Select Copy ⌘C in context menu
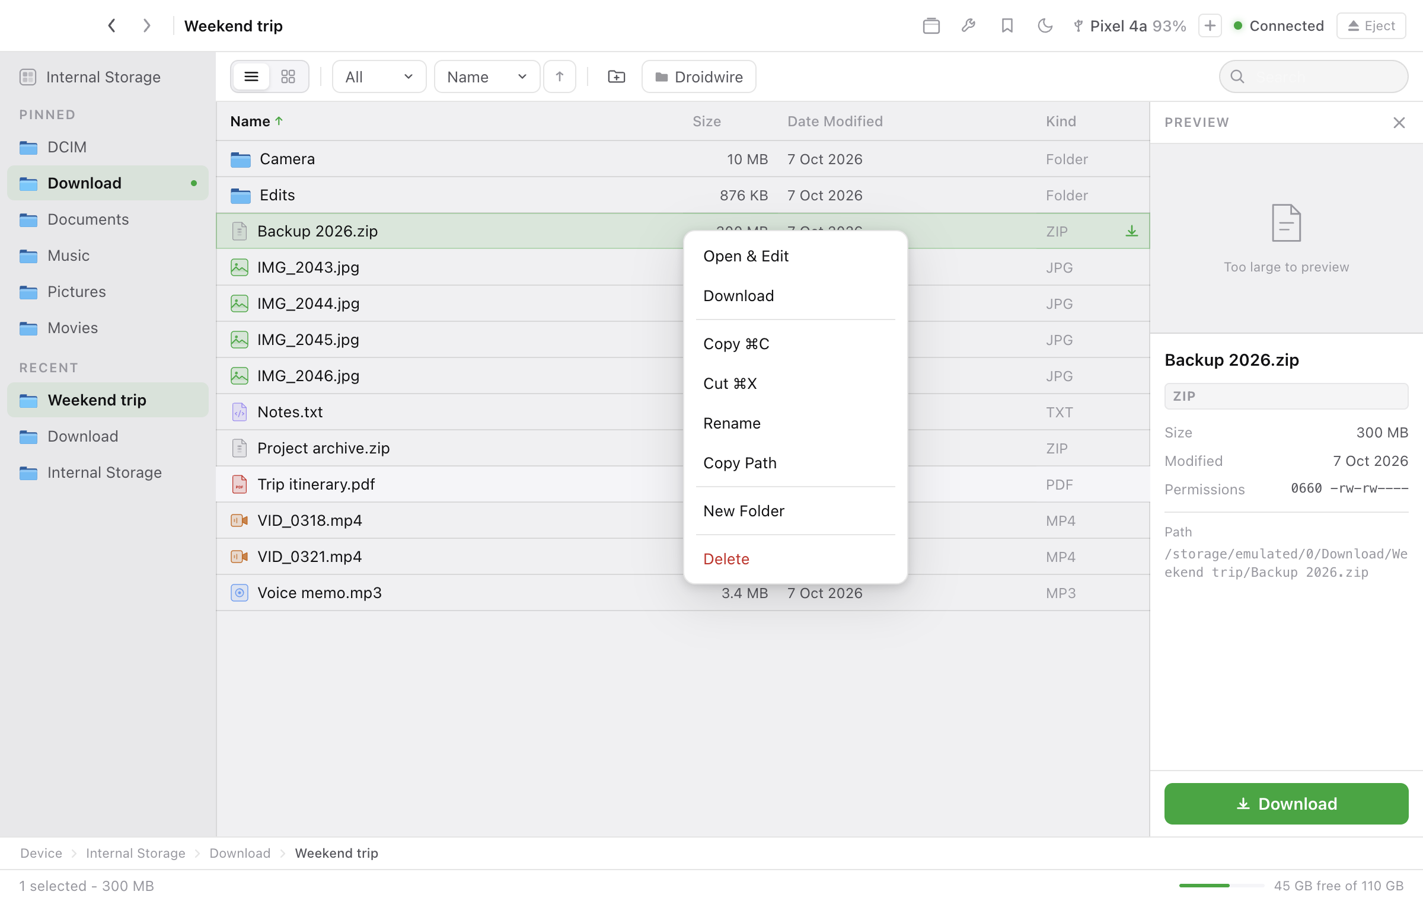 (x=796, y=344)
